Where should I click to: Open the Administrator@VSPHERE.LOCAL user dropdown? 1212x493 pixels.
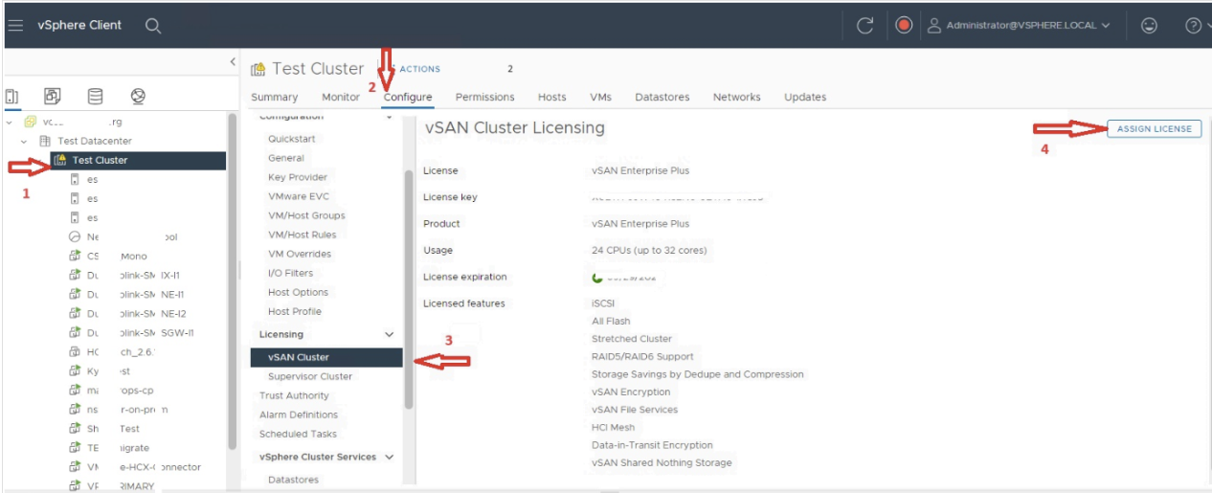tap(1021, 26)
